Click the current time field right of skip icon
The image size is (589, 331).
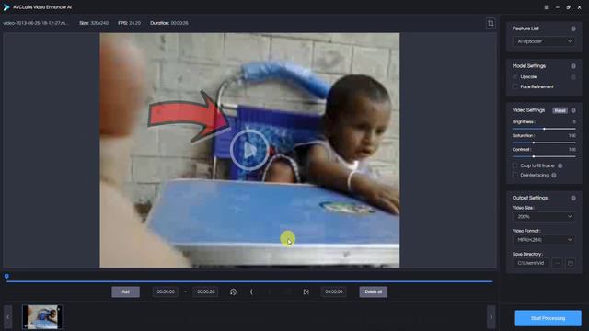333,291
